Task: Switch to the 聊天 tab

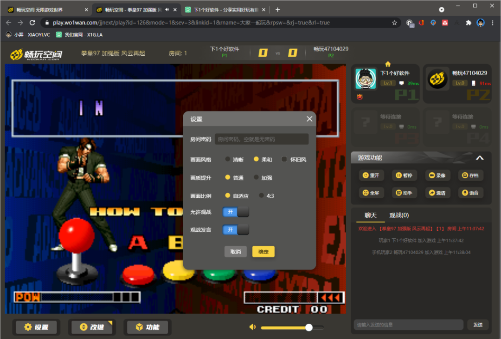Action: [x=371, y=215]
